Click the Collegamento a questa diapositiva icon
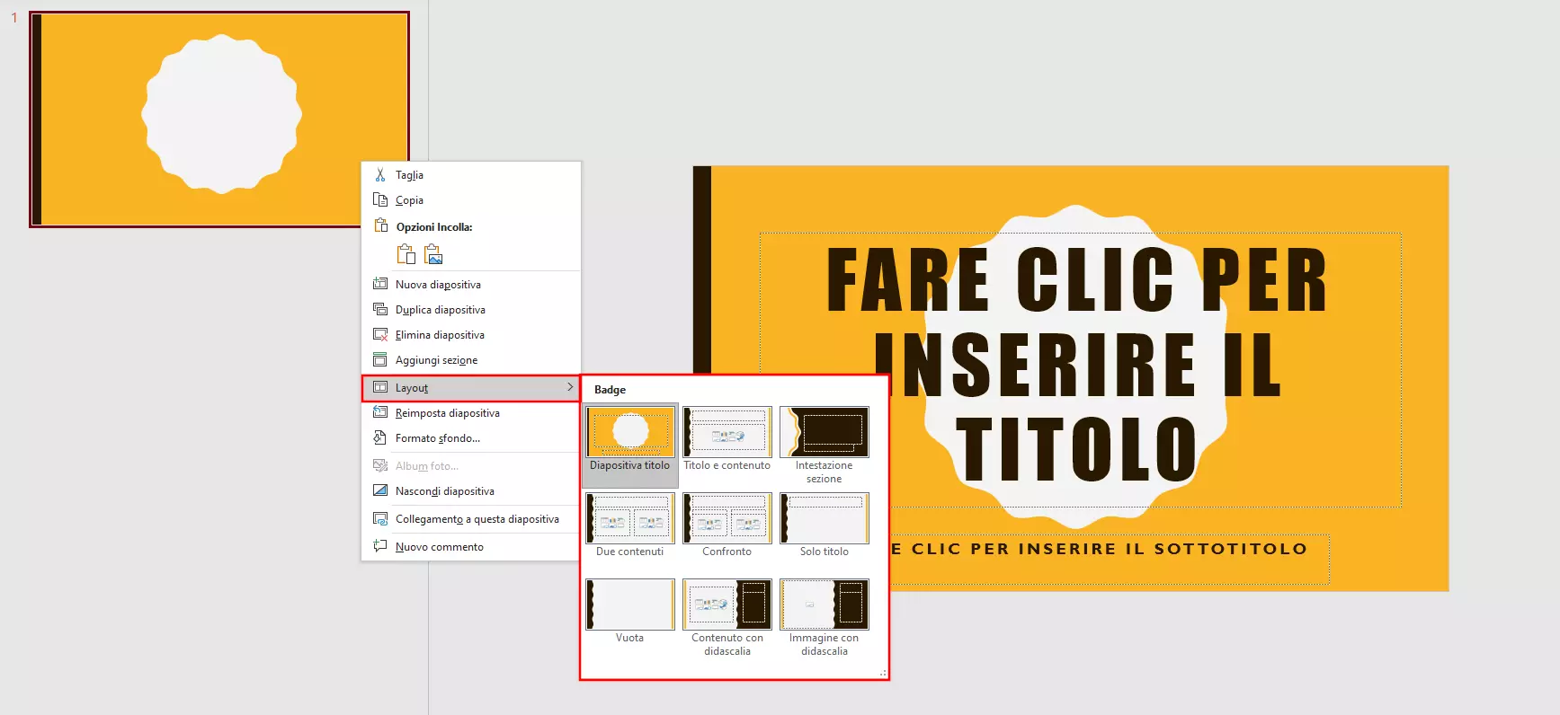The width and height of the screenshot is (1560, 715). [380, 518]
